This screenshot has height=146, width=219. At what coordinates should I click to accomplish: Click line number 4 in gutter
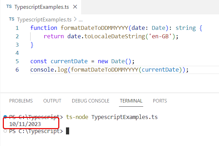tap(17, 53)
